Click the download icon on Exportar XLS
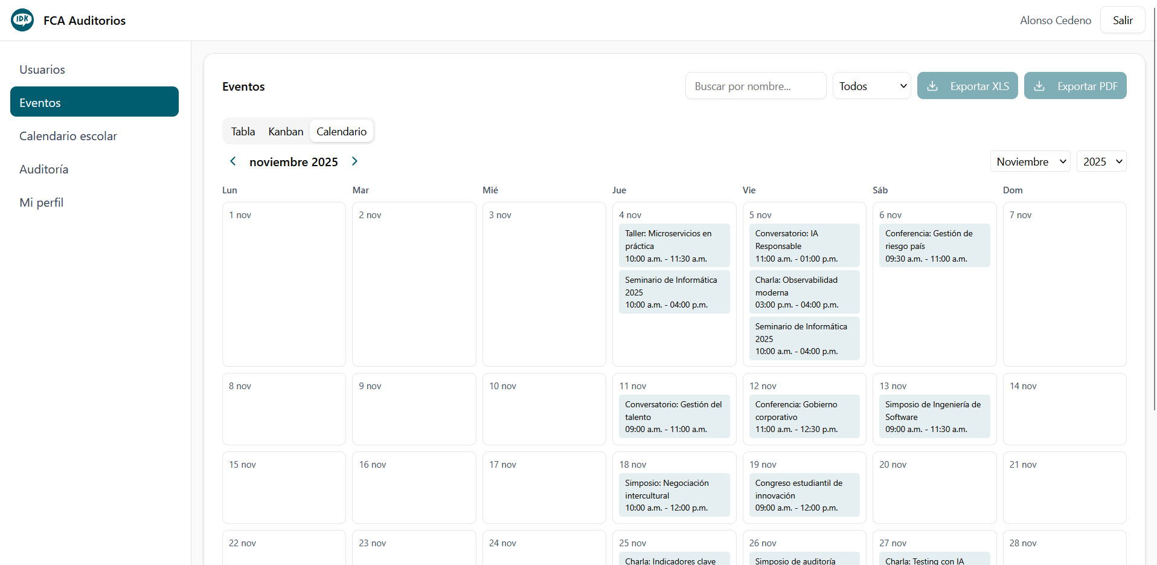 [x=932, y=86]
